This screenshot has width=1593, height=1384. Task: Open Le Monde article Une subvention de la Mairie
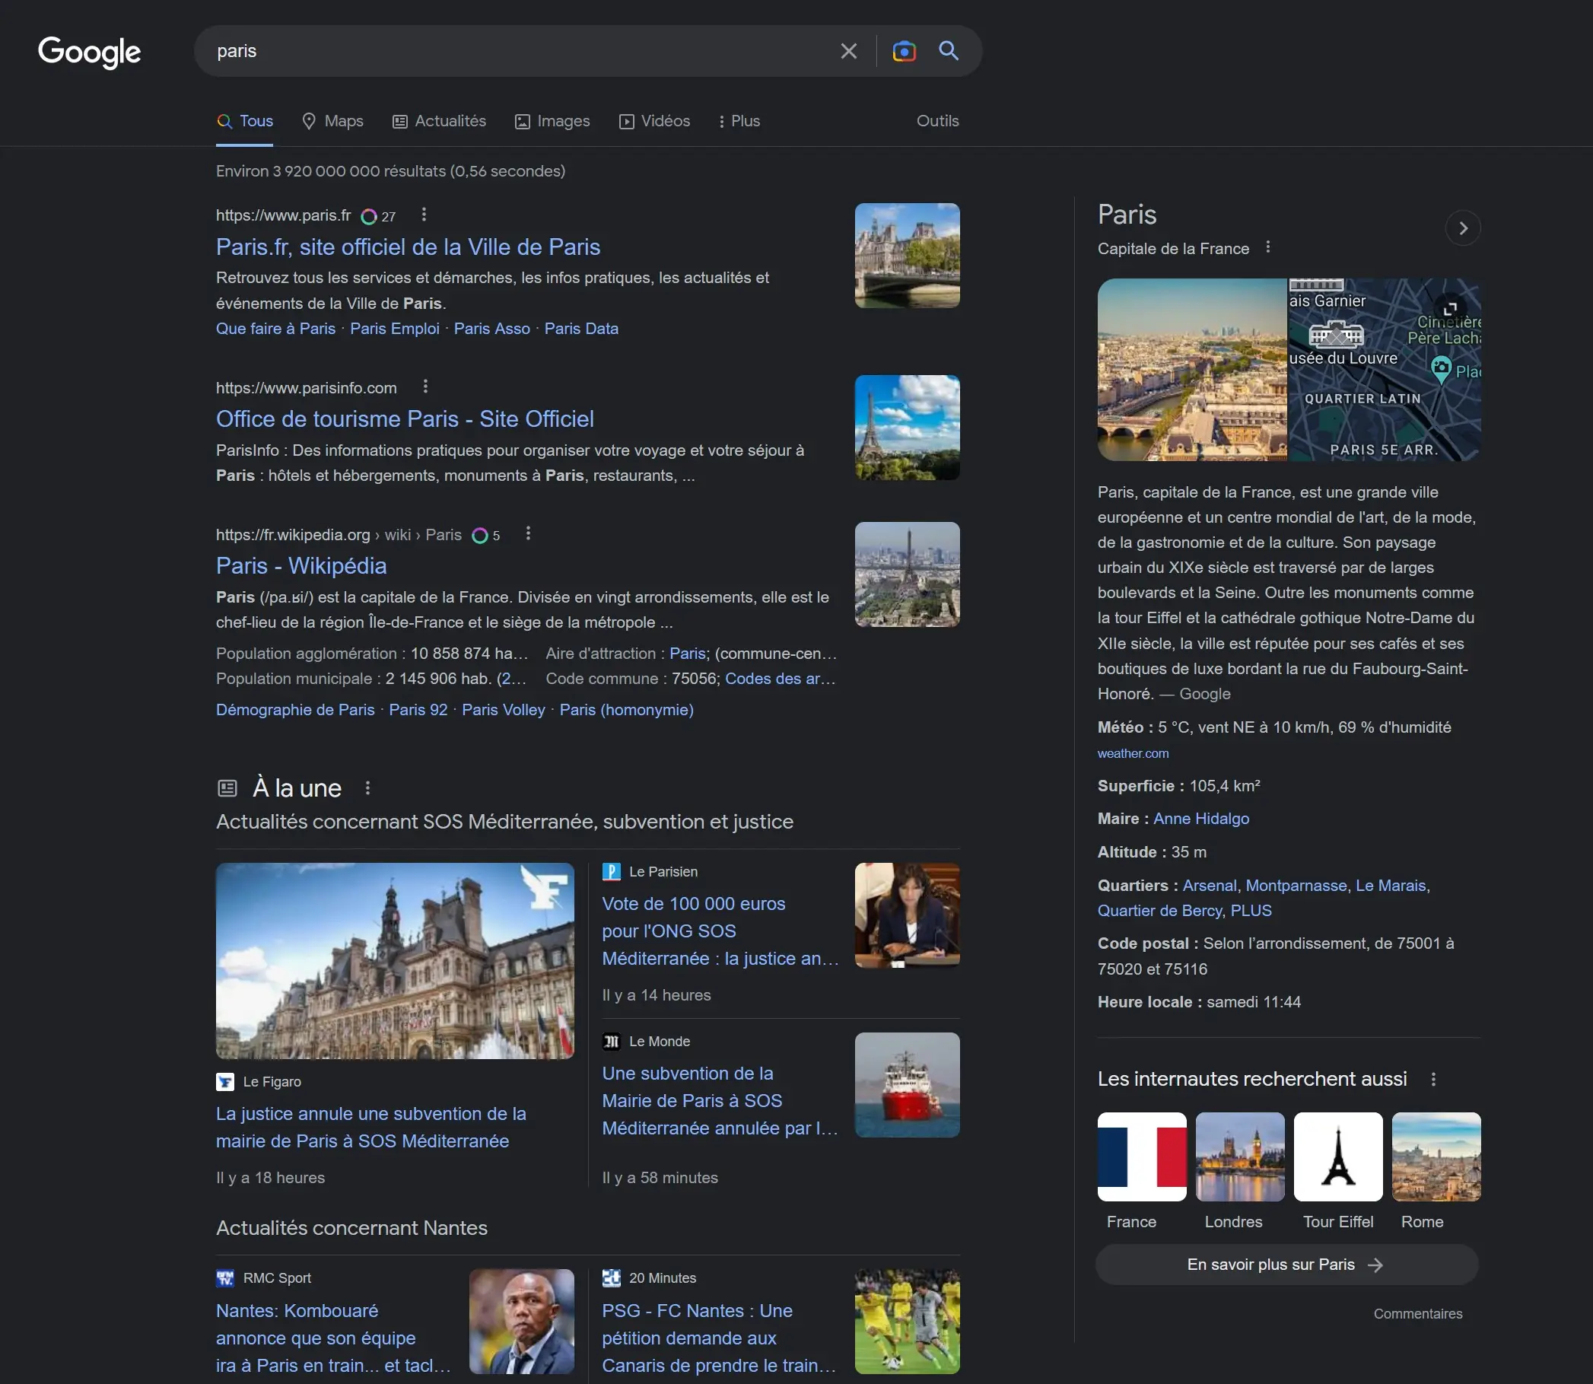[x=720, y=1100]
